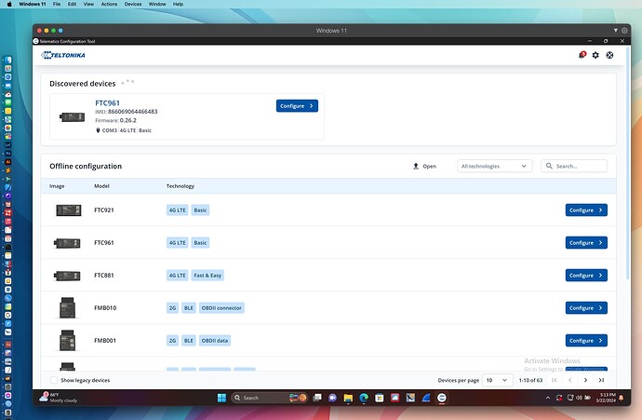Open the File menu
The width and height of the screenshot is (642, 420).
click(x=57, y=4)
